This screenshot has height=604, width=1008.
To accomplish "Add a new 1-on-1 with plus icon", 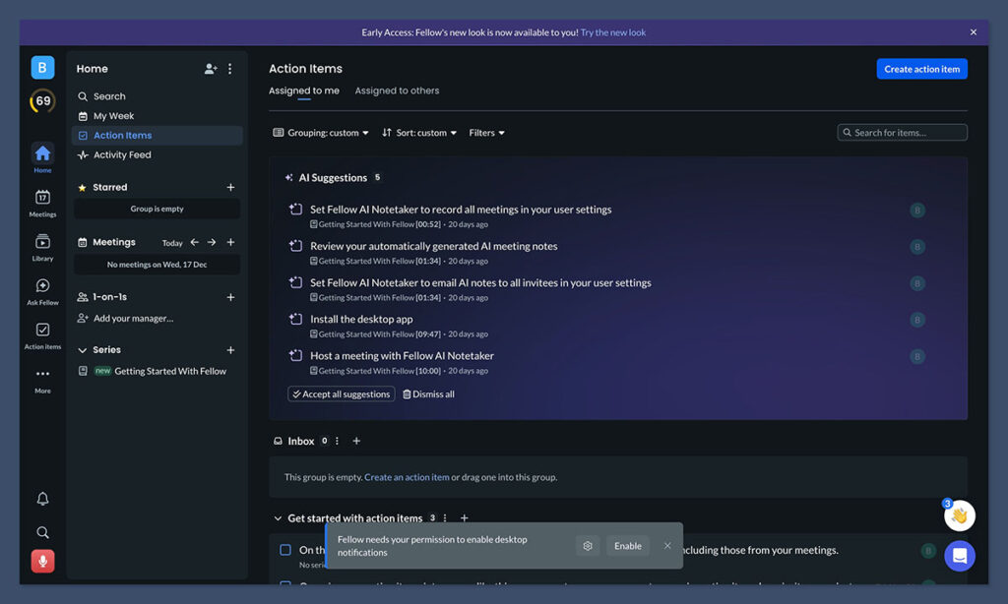I will click(x=230, y=297).
